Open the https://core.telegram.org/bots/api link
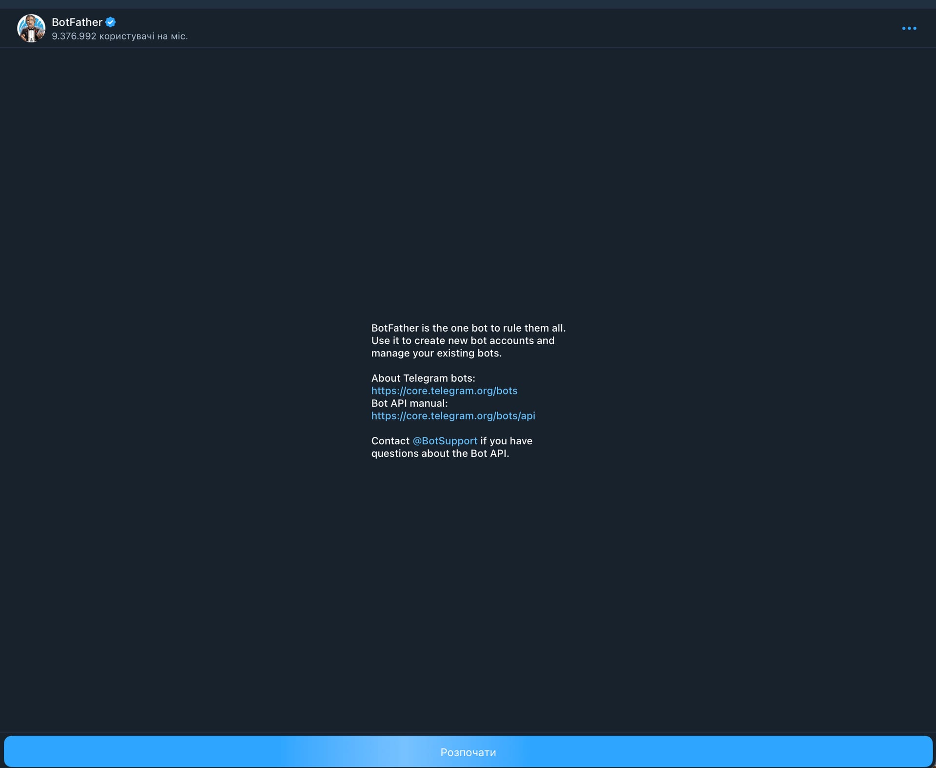936x768 pixels. coord(453,415)
